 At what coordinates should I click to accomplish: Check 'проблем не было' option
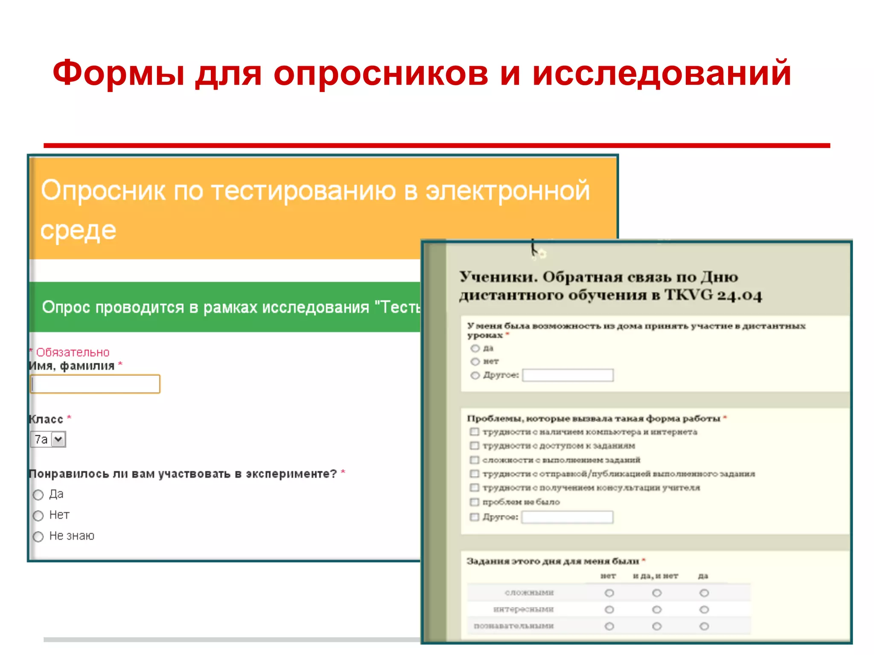474,501
